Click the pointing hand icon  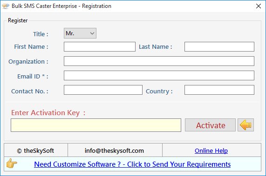12,163
